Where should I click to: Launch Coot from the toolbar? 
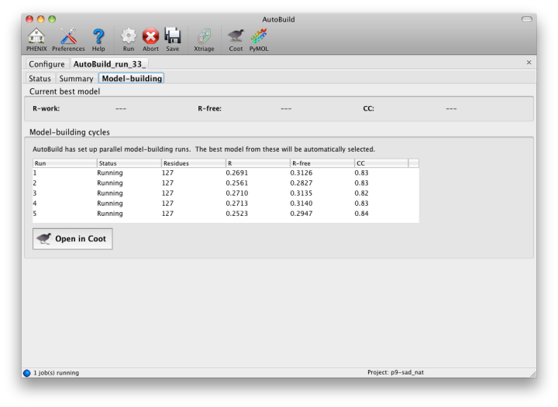tap(236, 36)
